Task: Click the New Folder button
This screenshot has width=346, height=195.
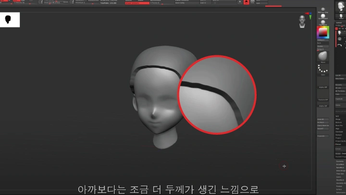Action: [x=340, y=78]
